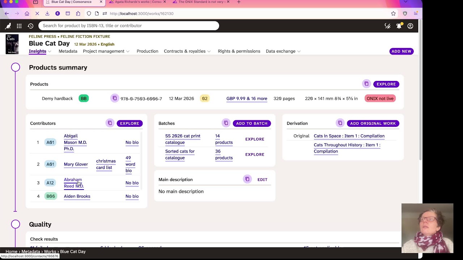Click ADD ORIGINAL WORK button
The height and width of the screenshot is (260, 463).
tap(373, 123)
